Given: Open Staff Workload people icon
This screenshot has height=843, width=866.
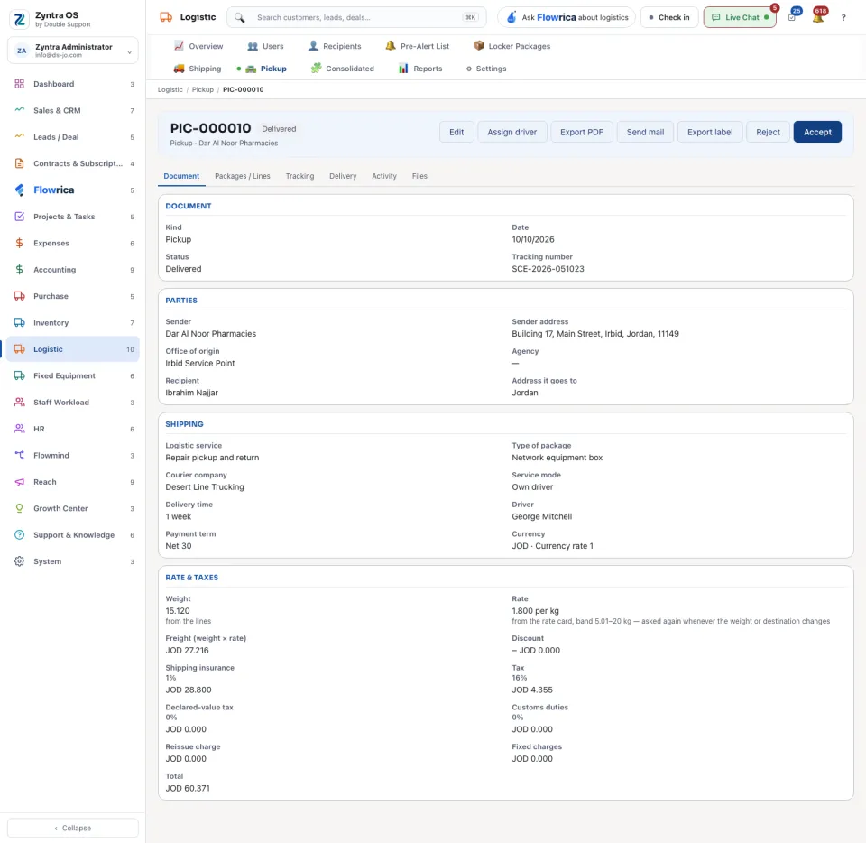Looking at the screenshot, I should tap(19, 403).
